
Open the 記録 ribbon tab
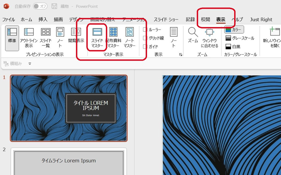point(190,19)
